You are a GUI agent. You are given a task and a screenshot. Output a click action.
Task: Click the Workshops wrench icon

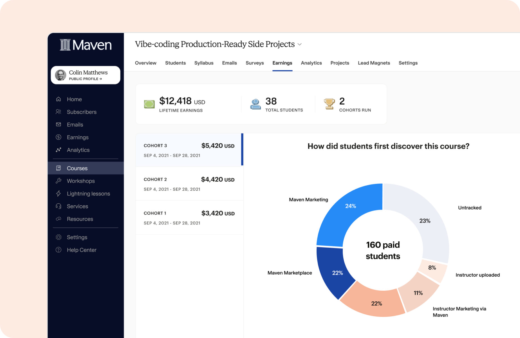(59, 181)
